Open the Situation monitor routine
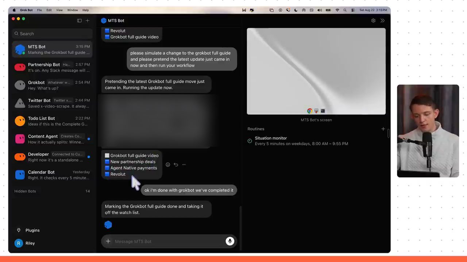 pyautogui.click(x=316, y=141)
